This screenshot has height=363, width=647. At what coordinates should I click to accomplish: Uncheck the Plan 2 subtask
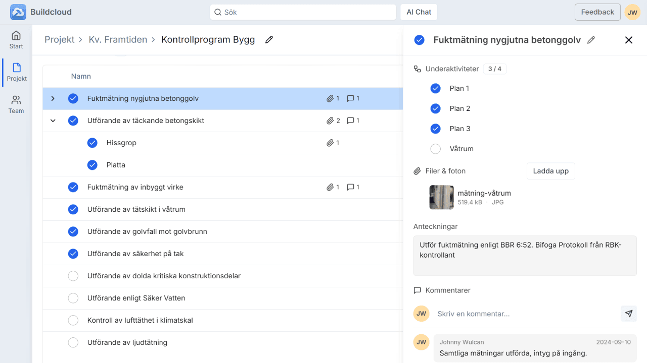435,108
